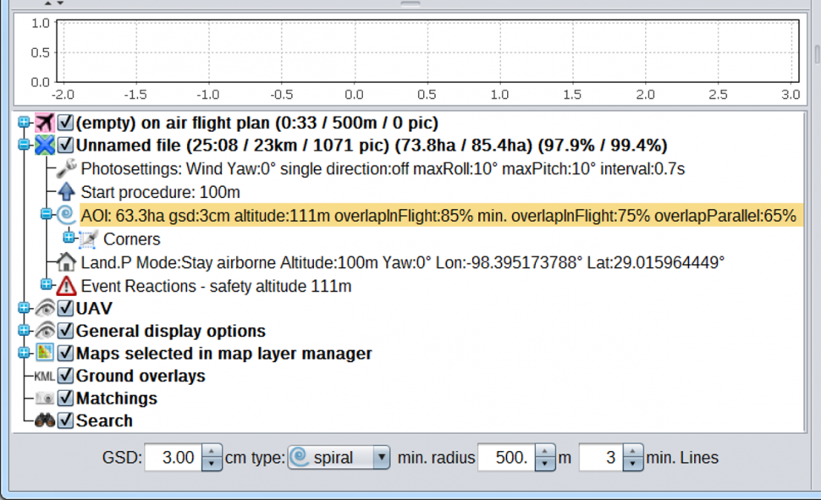
Task: Click the pink airplane flight plan icon
Action: point(44,123)
